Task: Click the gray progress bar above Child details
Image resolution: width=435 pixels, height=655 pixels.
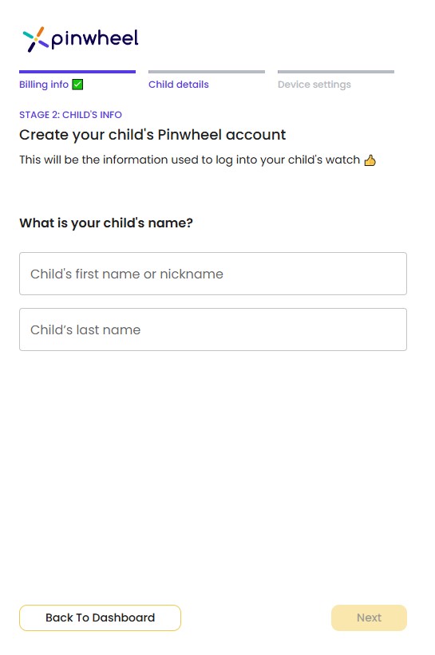Action: tap(207, 72)
